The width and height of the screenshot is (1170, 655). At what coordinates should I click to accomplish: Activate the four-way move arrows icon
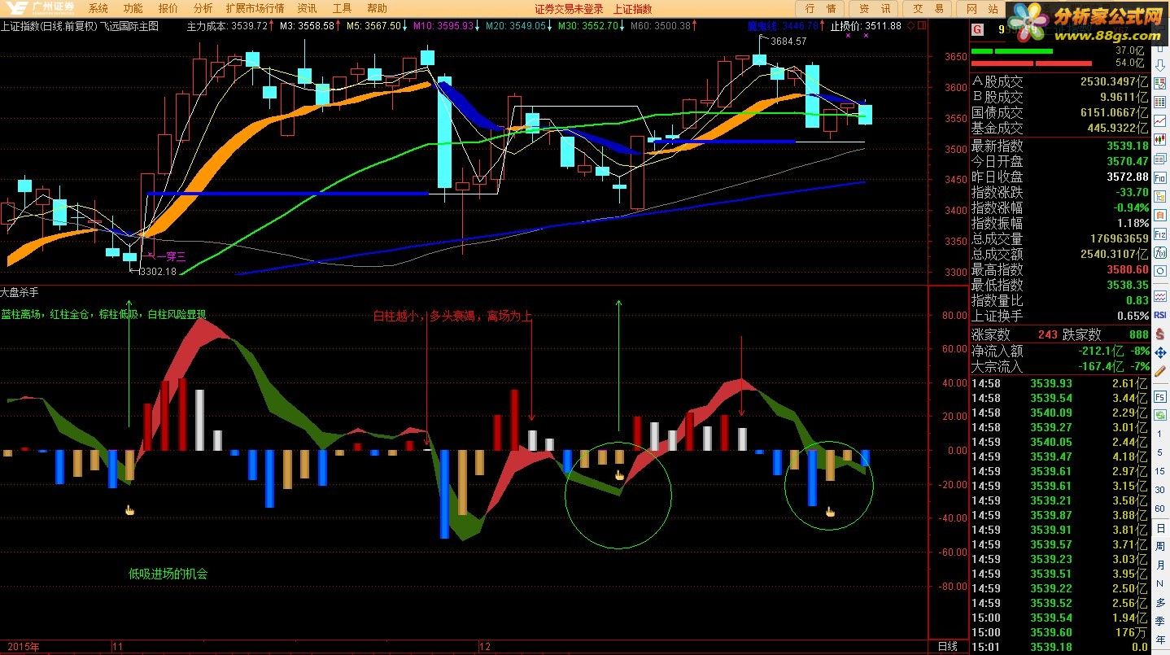pyautogui.click(x=1160, y=354)
